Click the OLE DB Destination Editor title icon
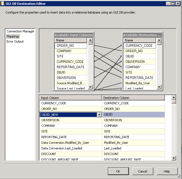Image resolution: width=182 pixels, height=179 pixels. click(x=3, y=4)
